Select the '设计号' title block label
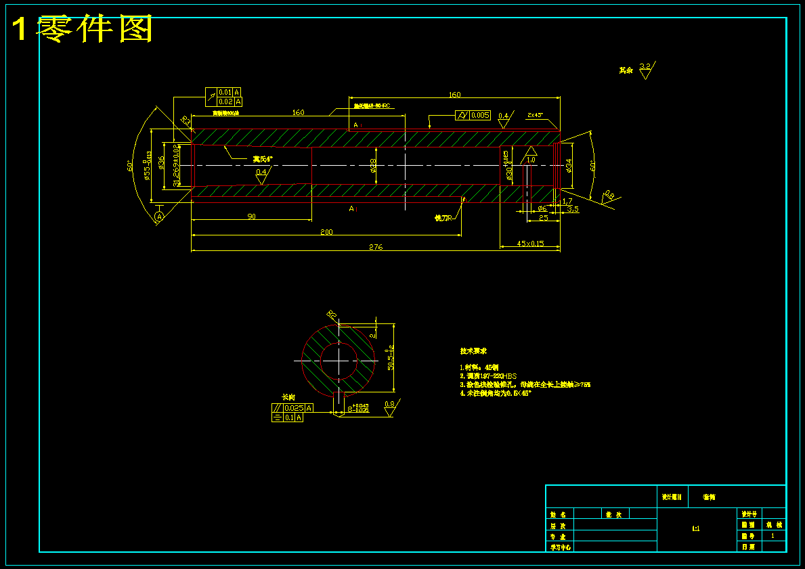 coord(749,514)
